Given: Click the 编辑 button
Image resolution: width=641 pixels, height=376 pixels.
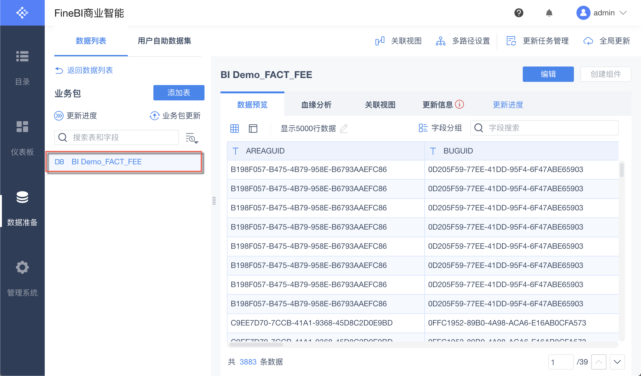Looking at the screenshot, I should click(x=548, y=74).
